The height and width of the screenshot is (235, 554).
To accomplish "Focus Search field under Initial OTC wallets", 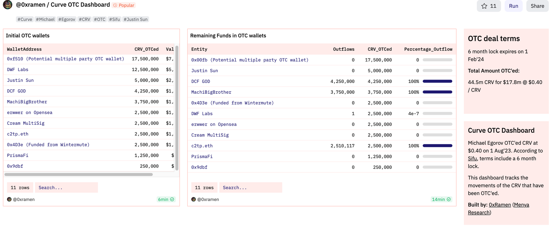I will pos(66,187).
